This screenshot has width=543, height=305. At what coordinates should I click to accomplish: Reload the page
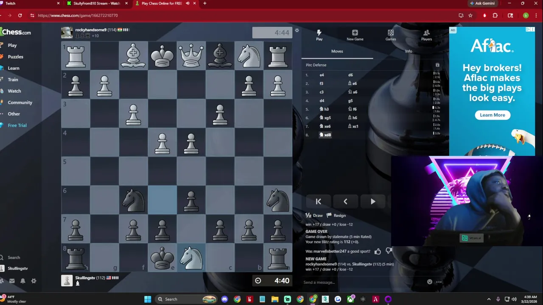[x=20, y=15]
